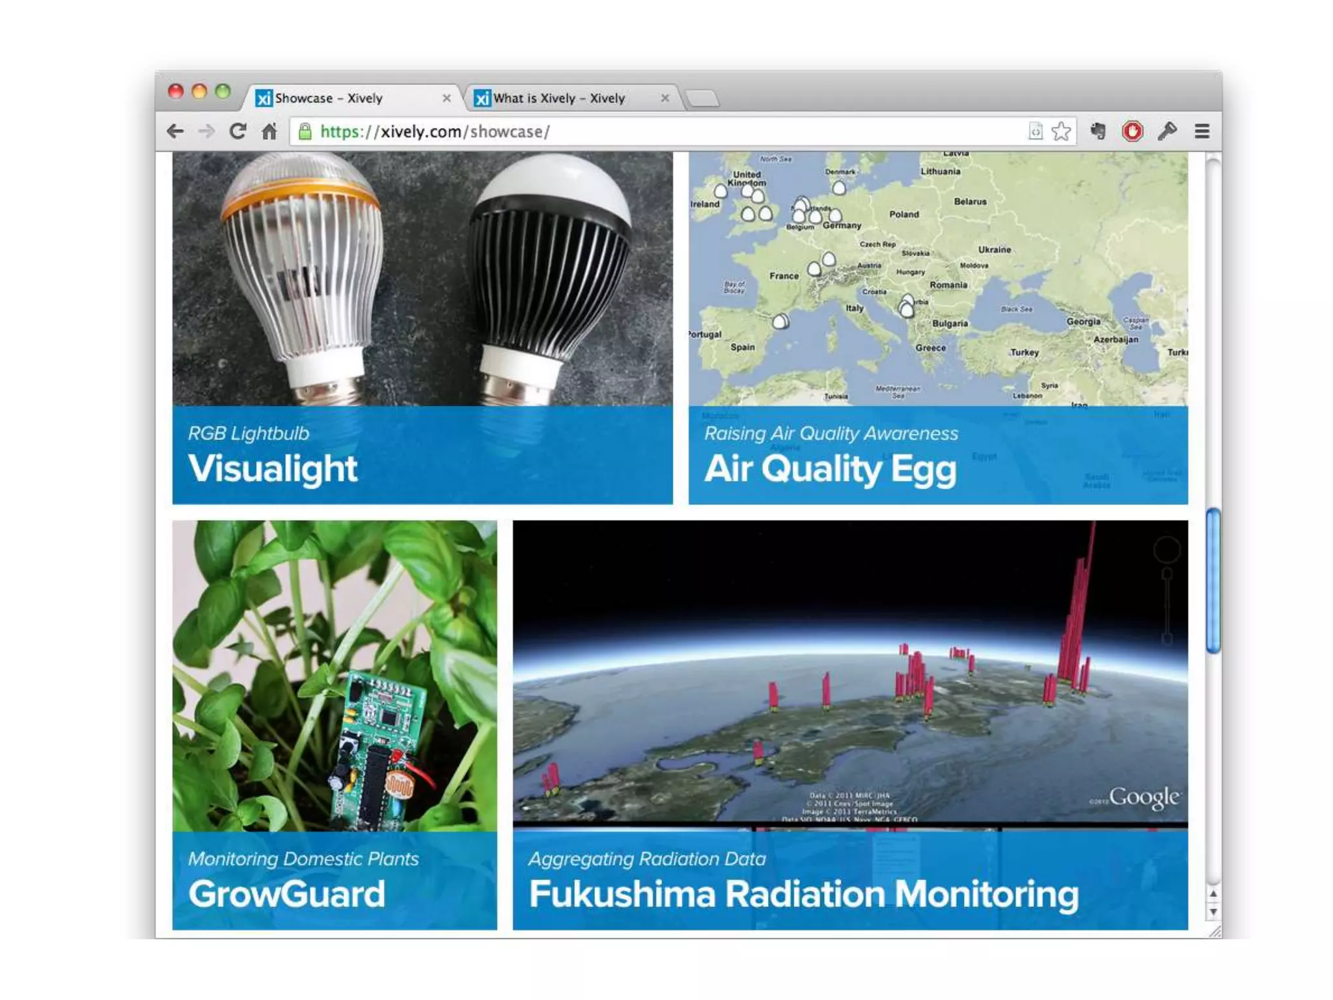
Task: Bookmark this page with the star
Action: [1061, 132]
